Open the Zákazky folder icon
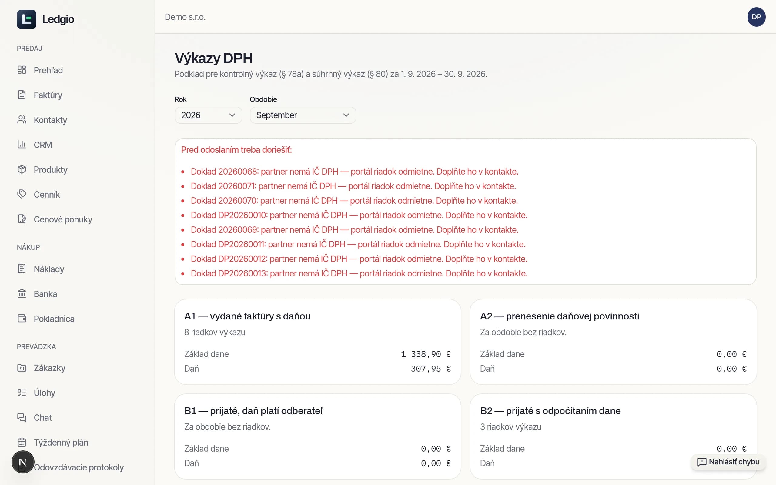The height and width of the screenshot is (485, 776). click(22, 368)
